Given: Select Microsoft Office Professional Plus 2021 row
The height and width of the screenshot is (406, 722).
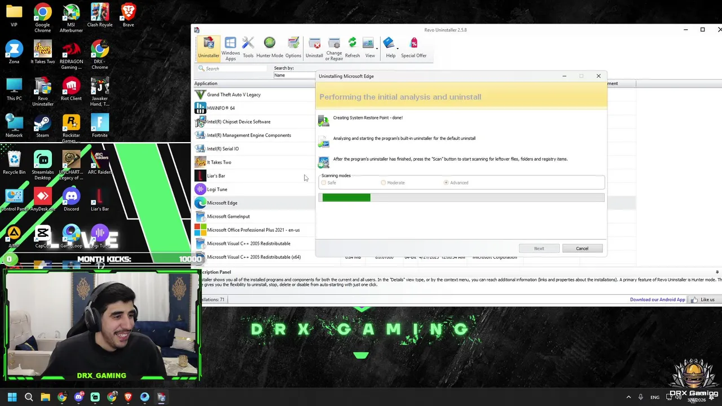Looking at the screenshot, I should point(254,230).
